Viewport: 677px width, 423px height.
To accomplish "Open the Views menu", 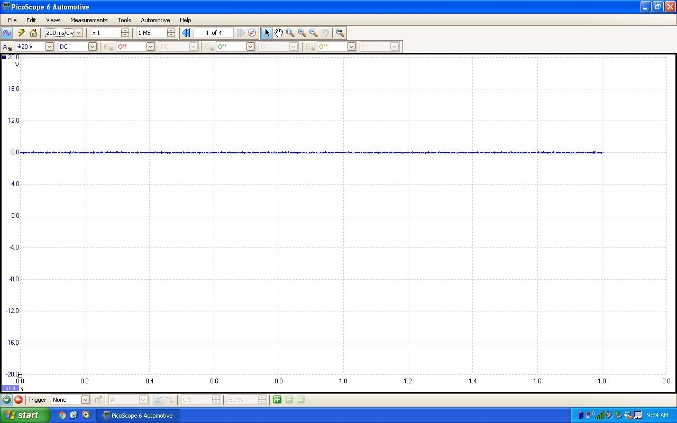I will pos(53,20).
